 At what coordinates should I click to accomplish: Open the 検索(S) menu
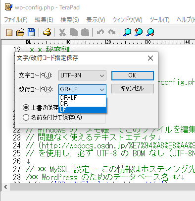[70, 20]
